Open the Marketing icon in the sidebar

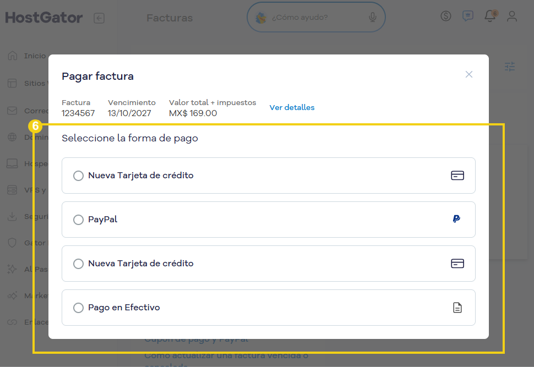[12, 295]
